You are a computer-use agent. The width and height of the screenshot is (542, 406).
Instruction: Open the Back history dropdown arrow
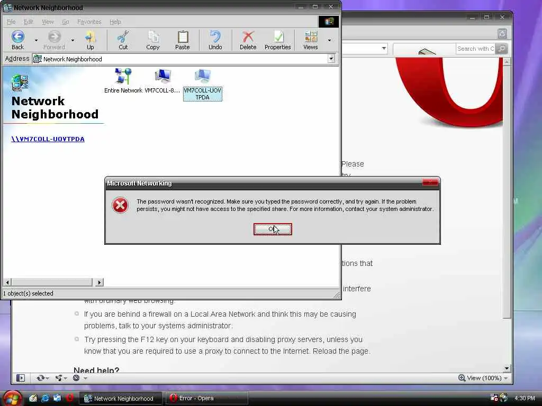(x=36, y=40)
